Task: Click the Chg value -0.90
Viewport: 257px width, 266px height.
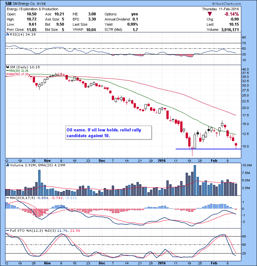Action: (x=234, y=19)
